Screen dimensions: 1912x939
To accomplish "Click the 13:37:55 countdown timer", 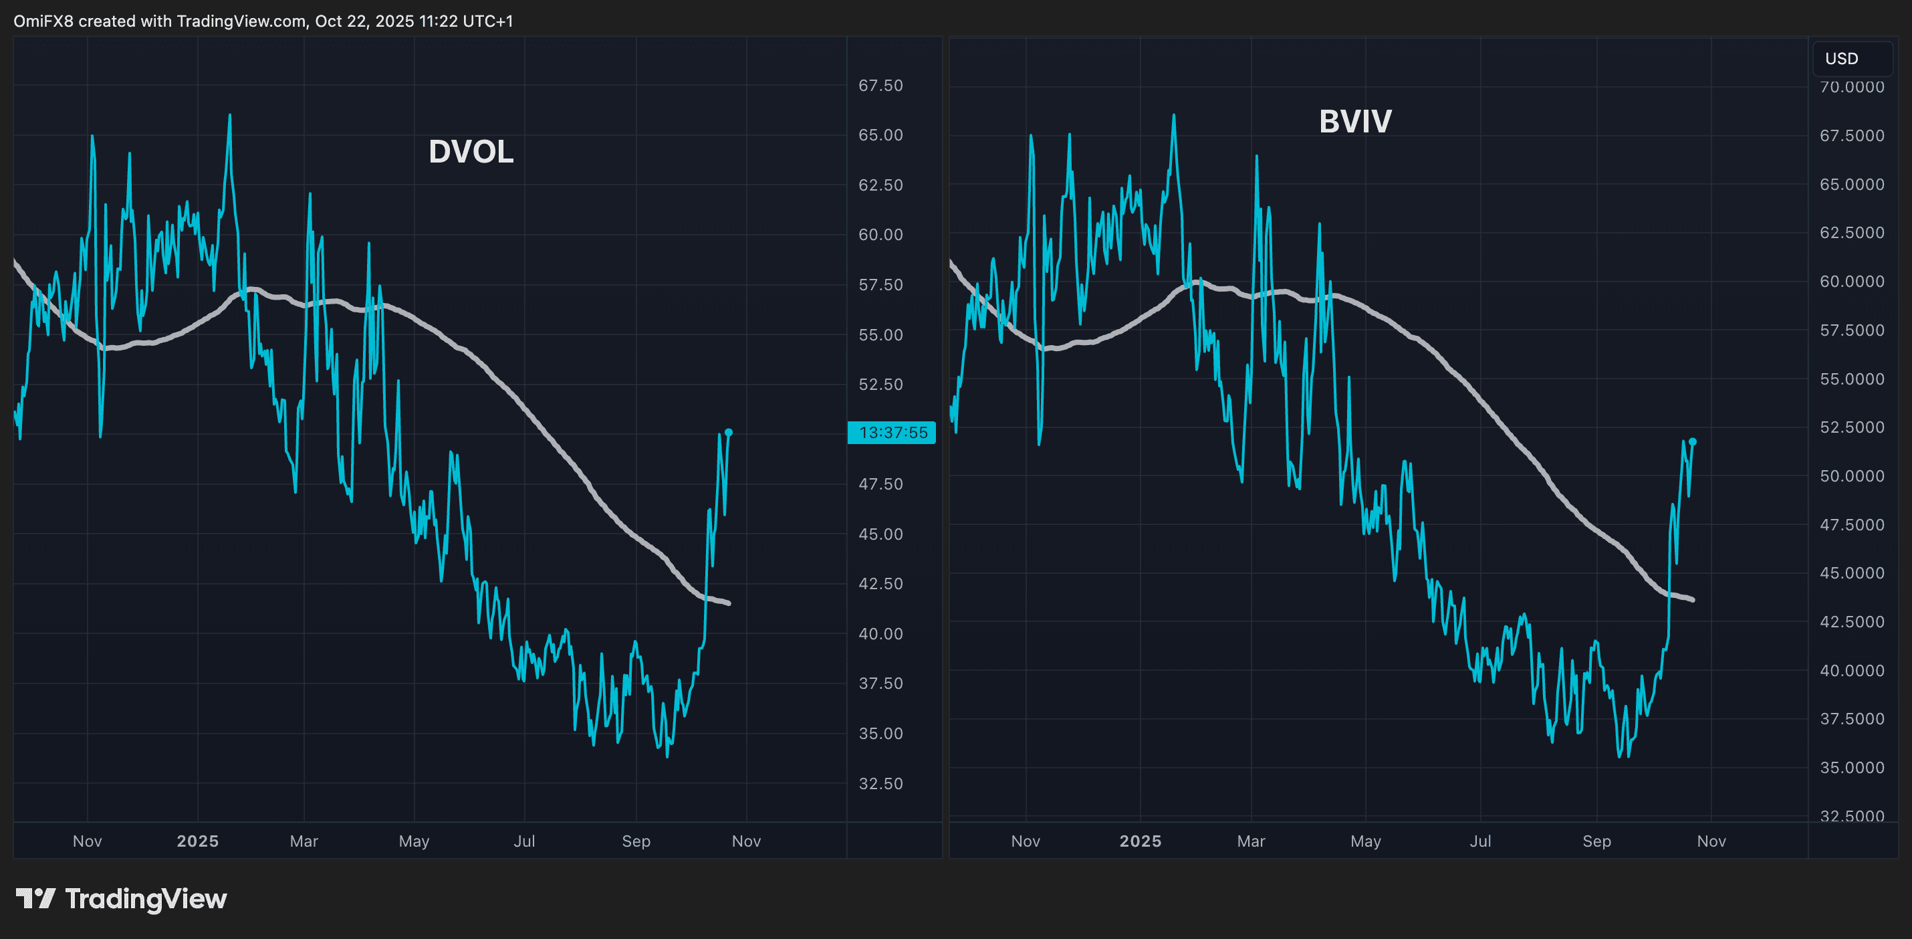I will (x=891, y=432).
